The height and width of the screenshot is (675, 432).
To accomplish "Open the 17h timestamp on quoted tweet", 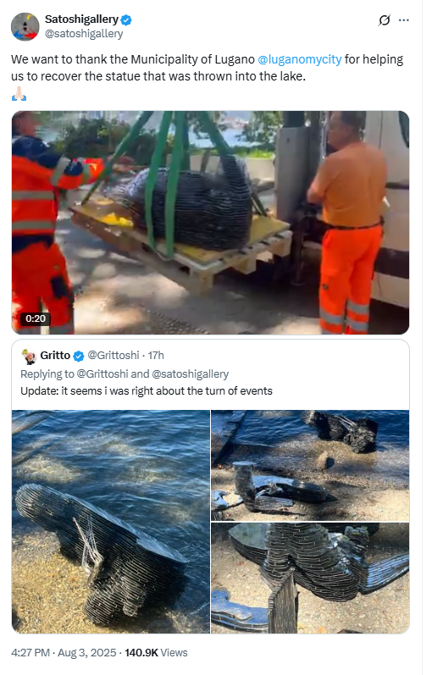I will point(156,356).
